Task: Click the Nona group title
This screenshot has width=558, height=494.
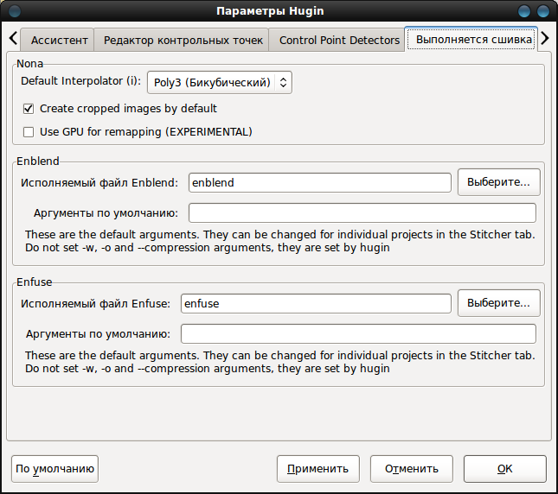Action: 30,64
